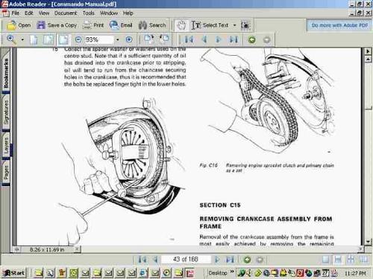
Task: Open a file with the Open button
Action: [x=19, y=25]
